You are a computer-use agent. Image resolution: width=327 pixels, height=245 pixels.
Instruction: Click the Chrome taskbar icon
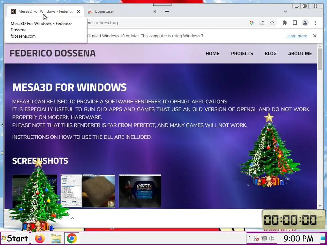(x=72, y=238)
